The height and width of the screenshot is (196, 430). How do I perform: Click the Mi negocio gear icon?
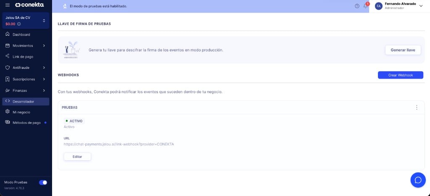[8, 112]
